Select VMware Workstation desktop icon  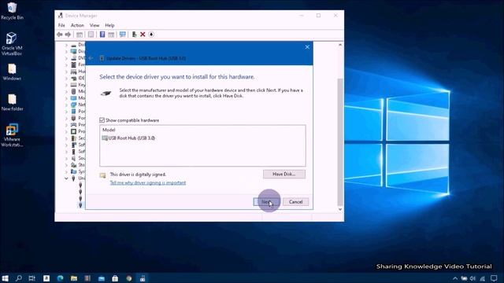[12, 135]
